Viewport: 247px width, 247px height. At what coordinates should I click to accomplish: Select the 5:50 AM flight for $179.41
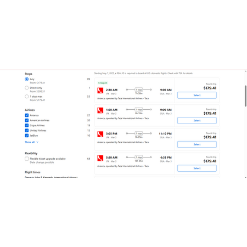(x=197, y=169)
